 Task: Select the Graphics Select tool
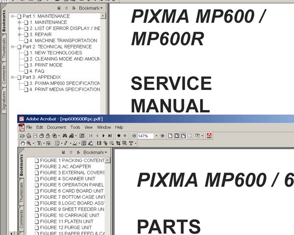[x=49, y=143]
